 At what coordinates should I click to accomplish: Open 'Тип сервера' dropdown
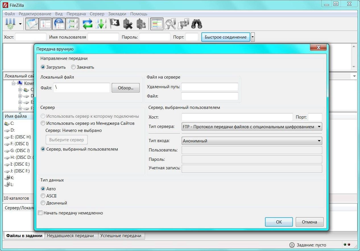tap(252, 127)
